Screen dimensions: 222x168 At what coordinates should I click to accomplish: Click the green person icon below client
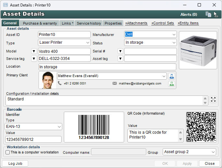[x=171, y=84]
